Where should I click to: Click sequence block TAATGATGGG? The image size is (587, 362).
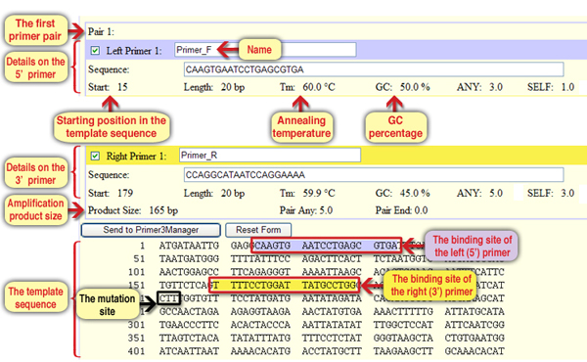[x=189, y=258]
